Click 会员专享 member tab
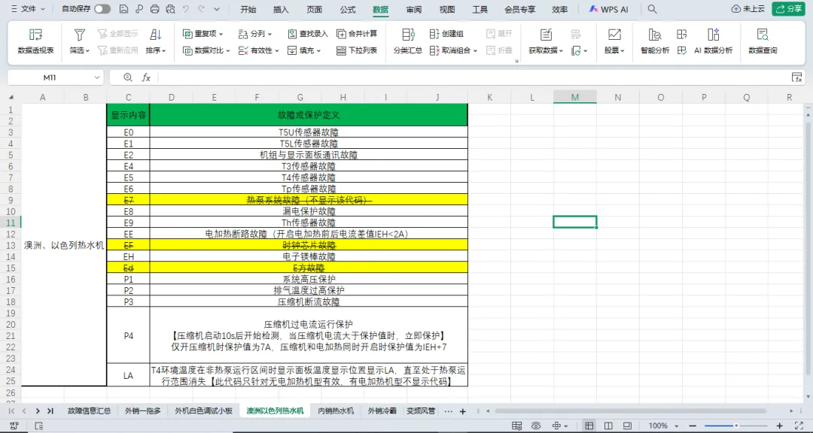This screenshot has height=433, width=813. 520,9
